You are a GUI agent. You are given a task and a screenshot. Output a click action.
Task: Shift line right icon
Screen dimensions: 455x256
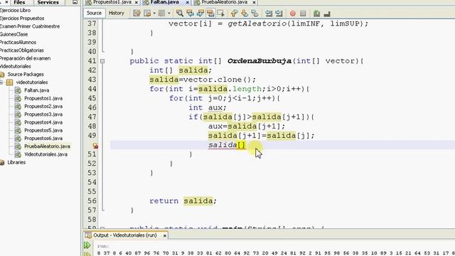click(x=279, y=13)
